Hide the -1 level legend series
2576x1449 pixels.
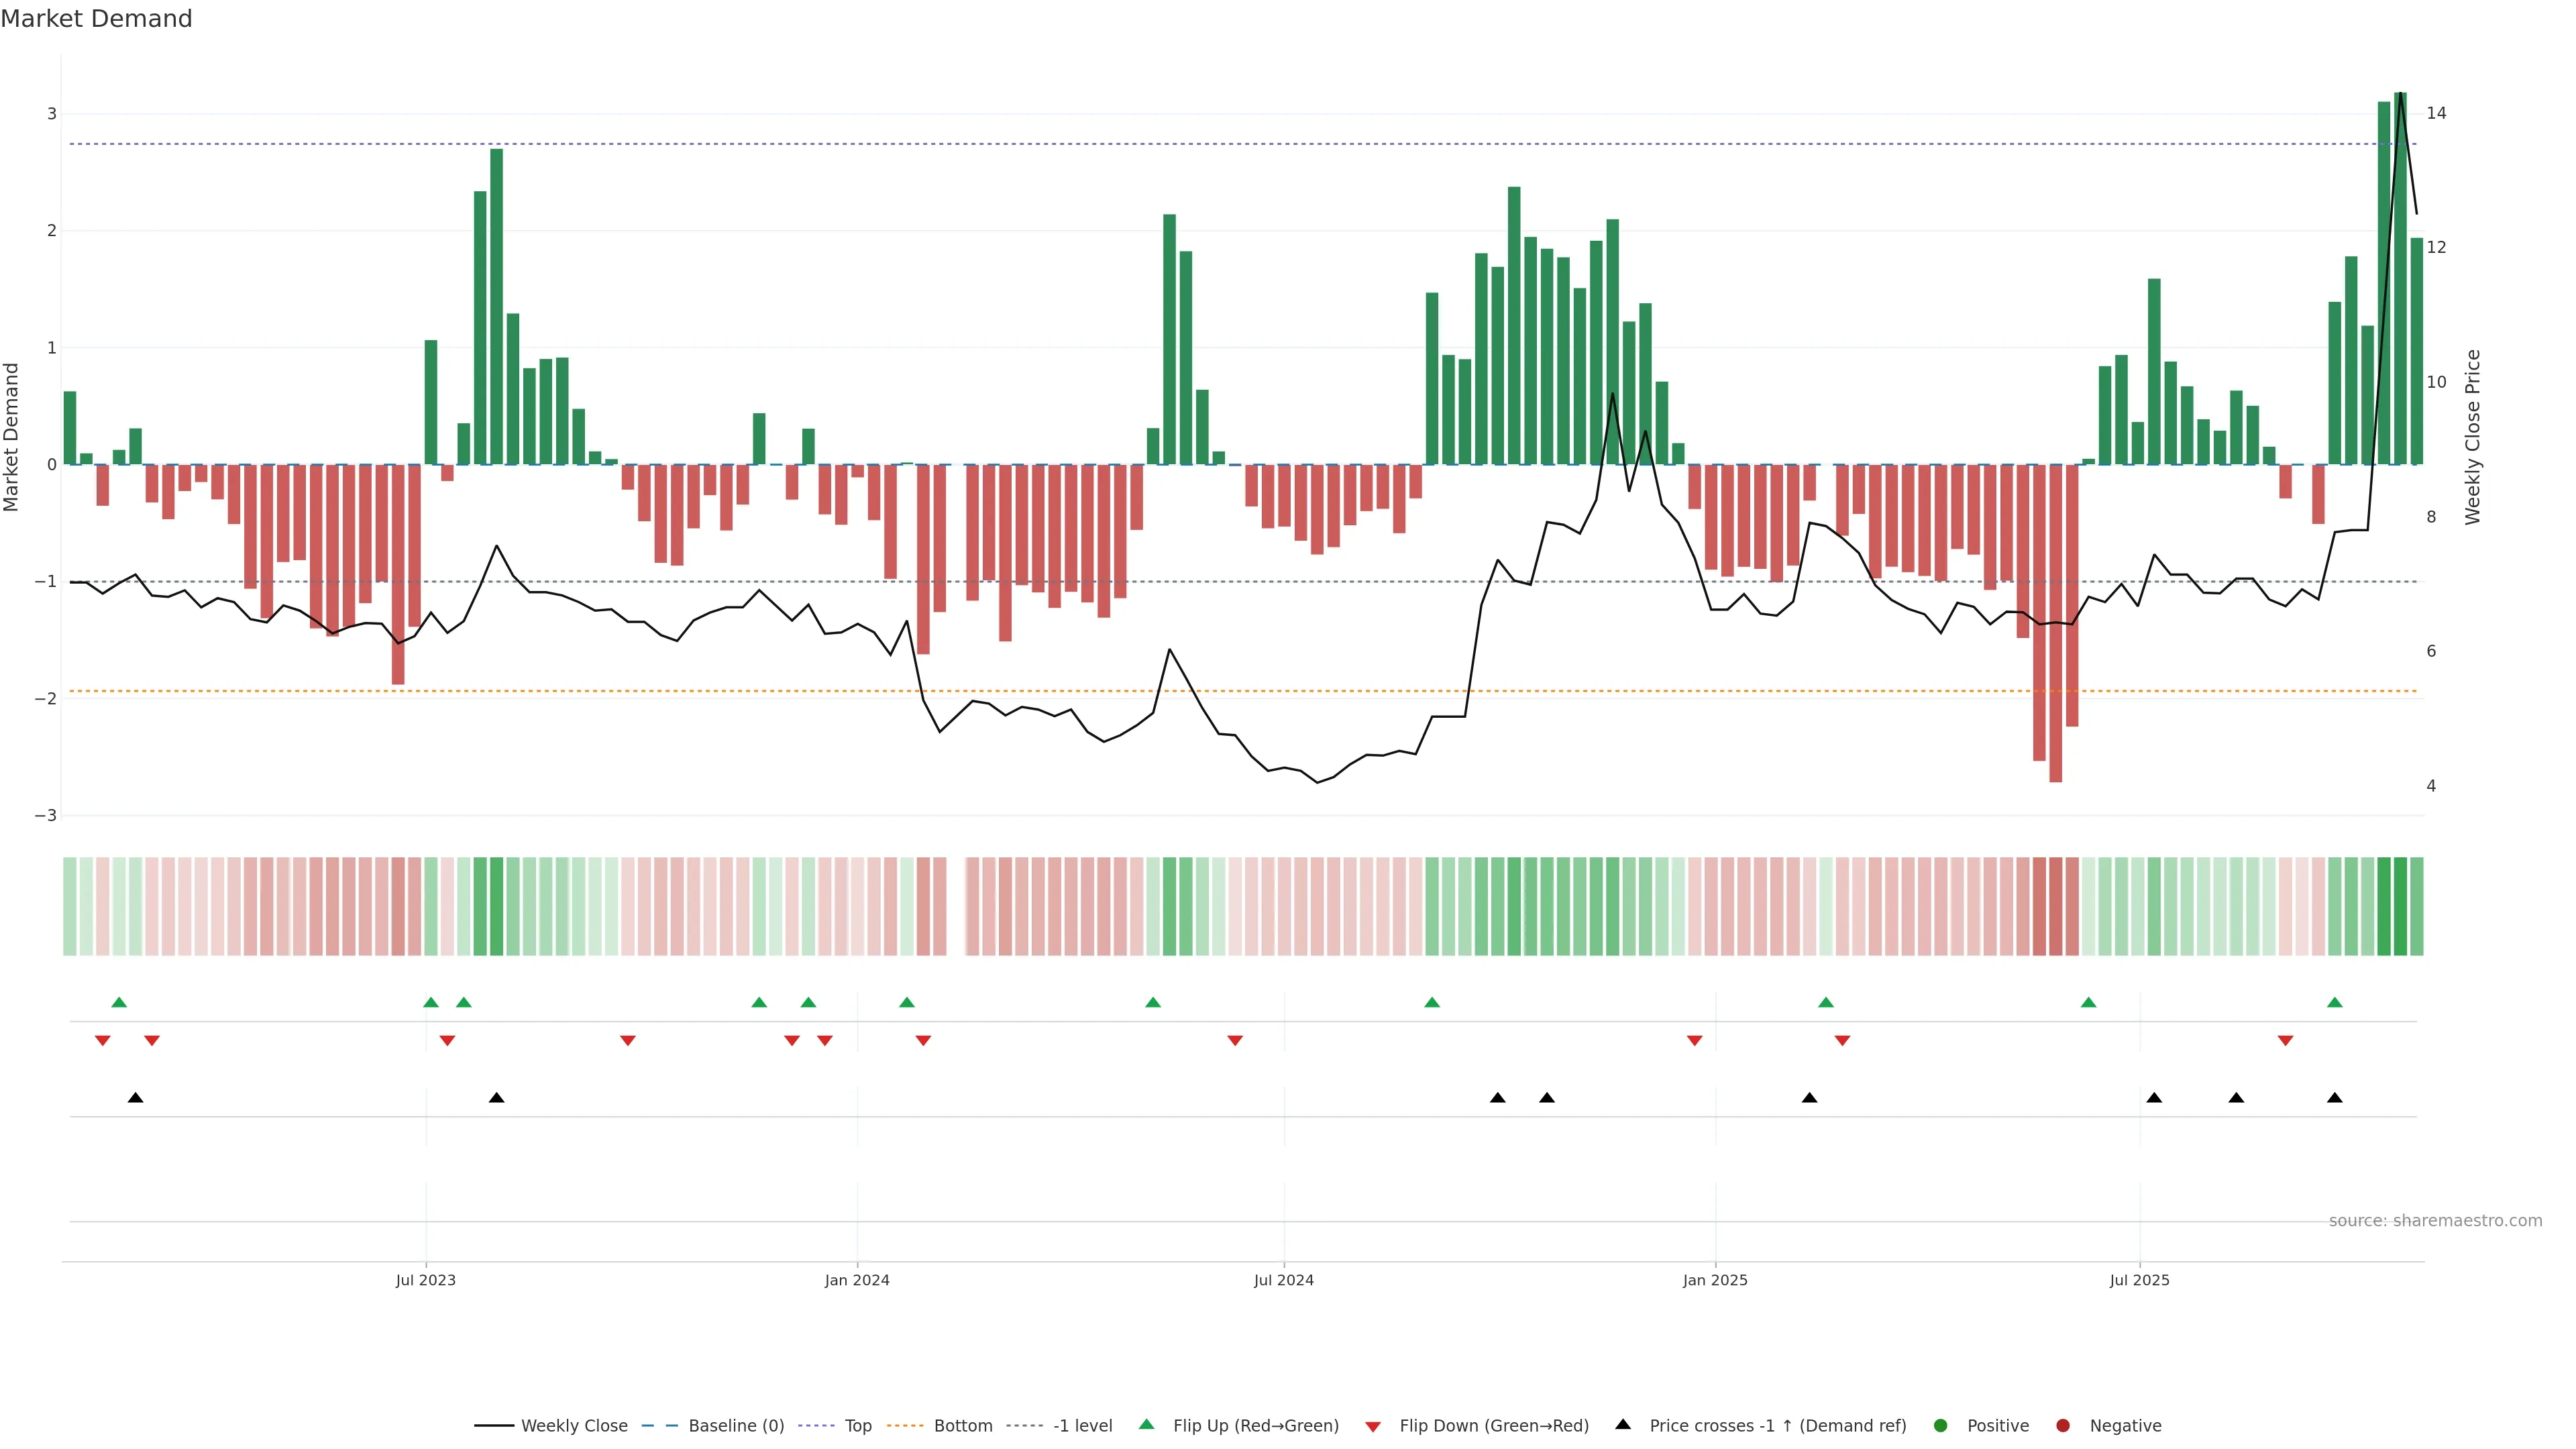tap(1082, 1425)
